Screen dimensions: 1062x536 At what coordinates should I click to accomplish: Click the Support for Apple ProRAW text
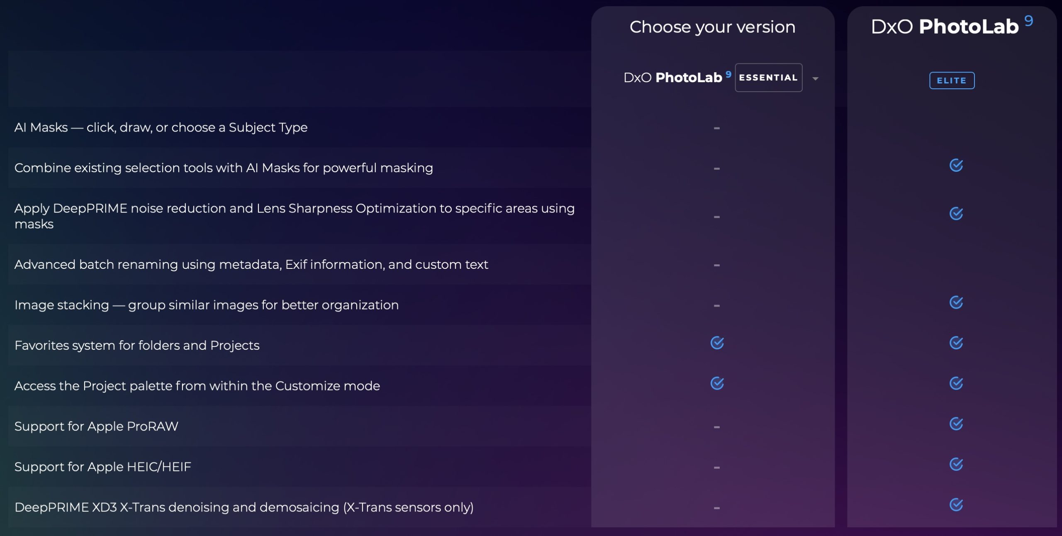(x=96, y=426)
